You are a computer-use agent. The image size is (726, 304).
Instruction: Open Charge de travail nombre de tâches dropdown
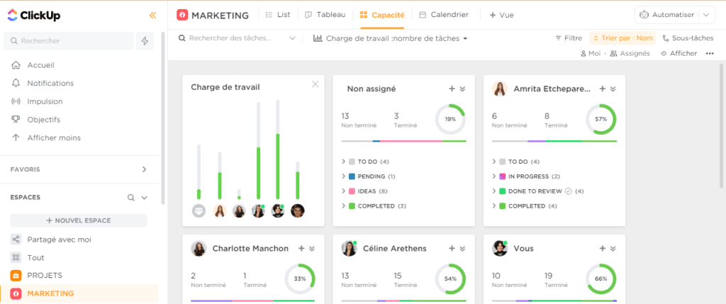pos(391,38)
